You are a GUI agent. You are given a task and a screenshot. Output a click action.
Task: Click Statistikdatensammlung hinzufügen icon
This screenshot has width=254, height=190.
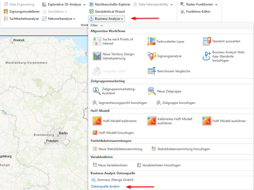tap(154, 149)
